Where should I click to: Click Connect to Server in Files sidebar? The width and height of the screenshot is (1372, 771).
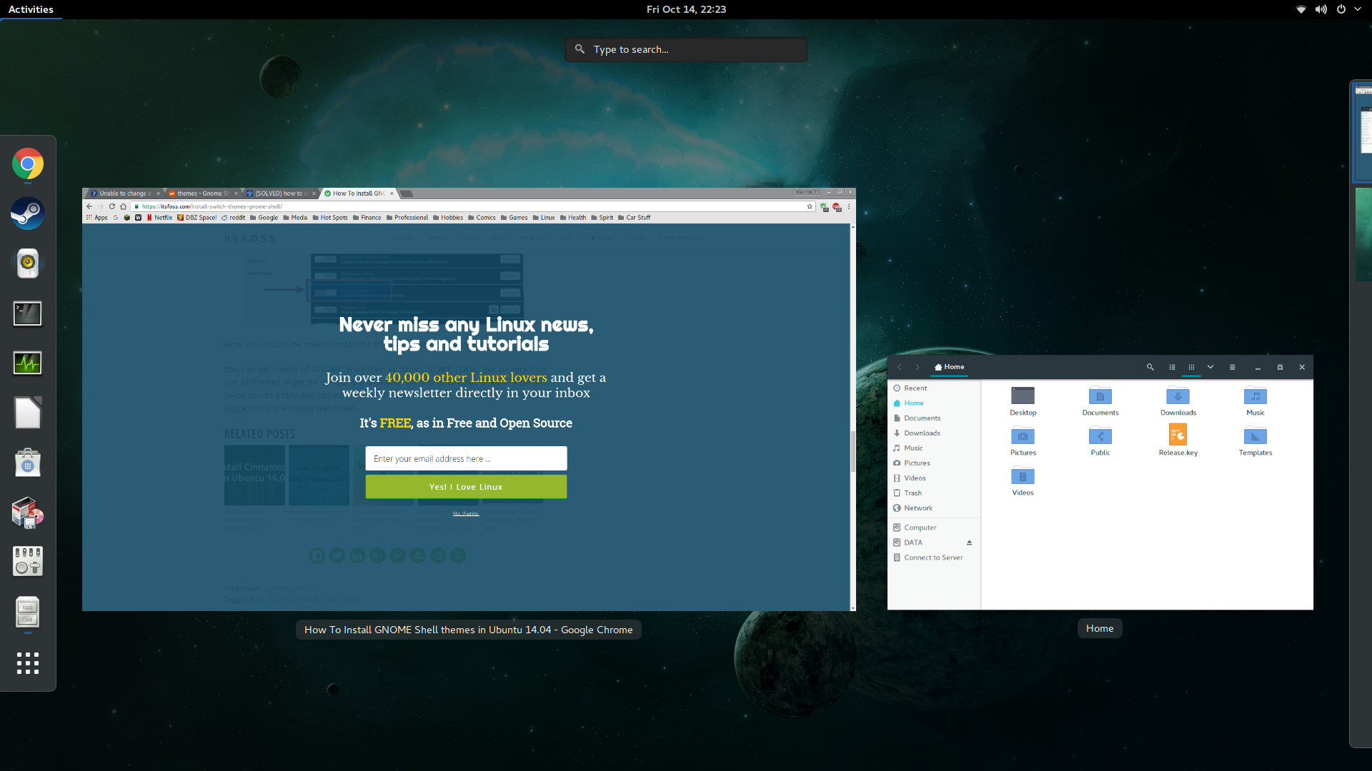click(934, 558)
